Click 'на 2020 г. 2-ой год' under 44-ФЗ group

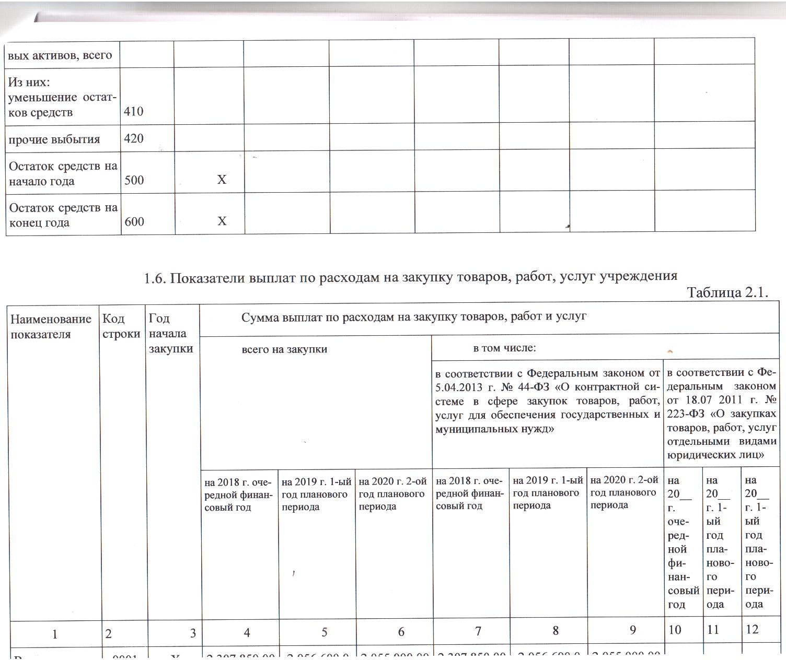click(x=624, y=492)
